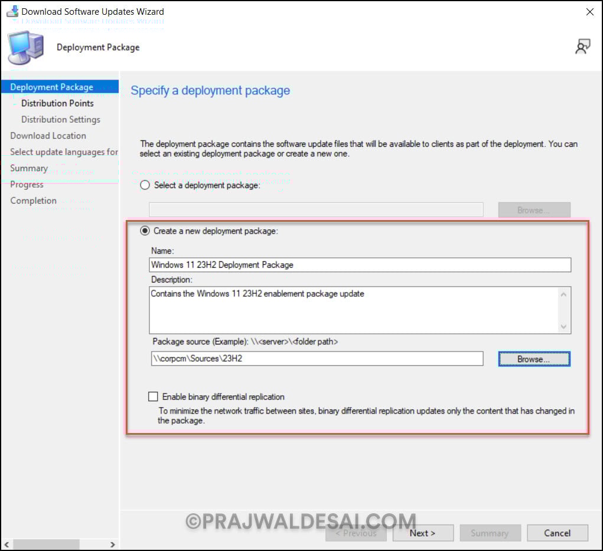Close the Download Software Updates Wizard
The width and height of the screenshot is (603, 551).
[589, 12]
